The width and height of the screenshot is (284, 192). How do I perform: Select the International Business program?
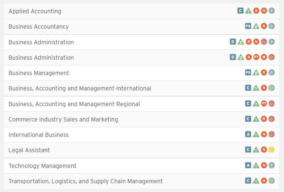[x=39, y=135]
